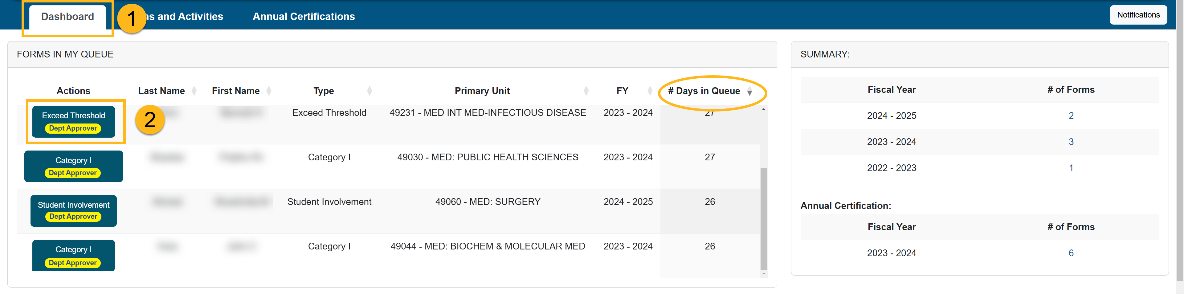
Task: Sort table by First Name column
Action: tap(269, 91)
